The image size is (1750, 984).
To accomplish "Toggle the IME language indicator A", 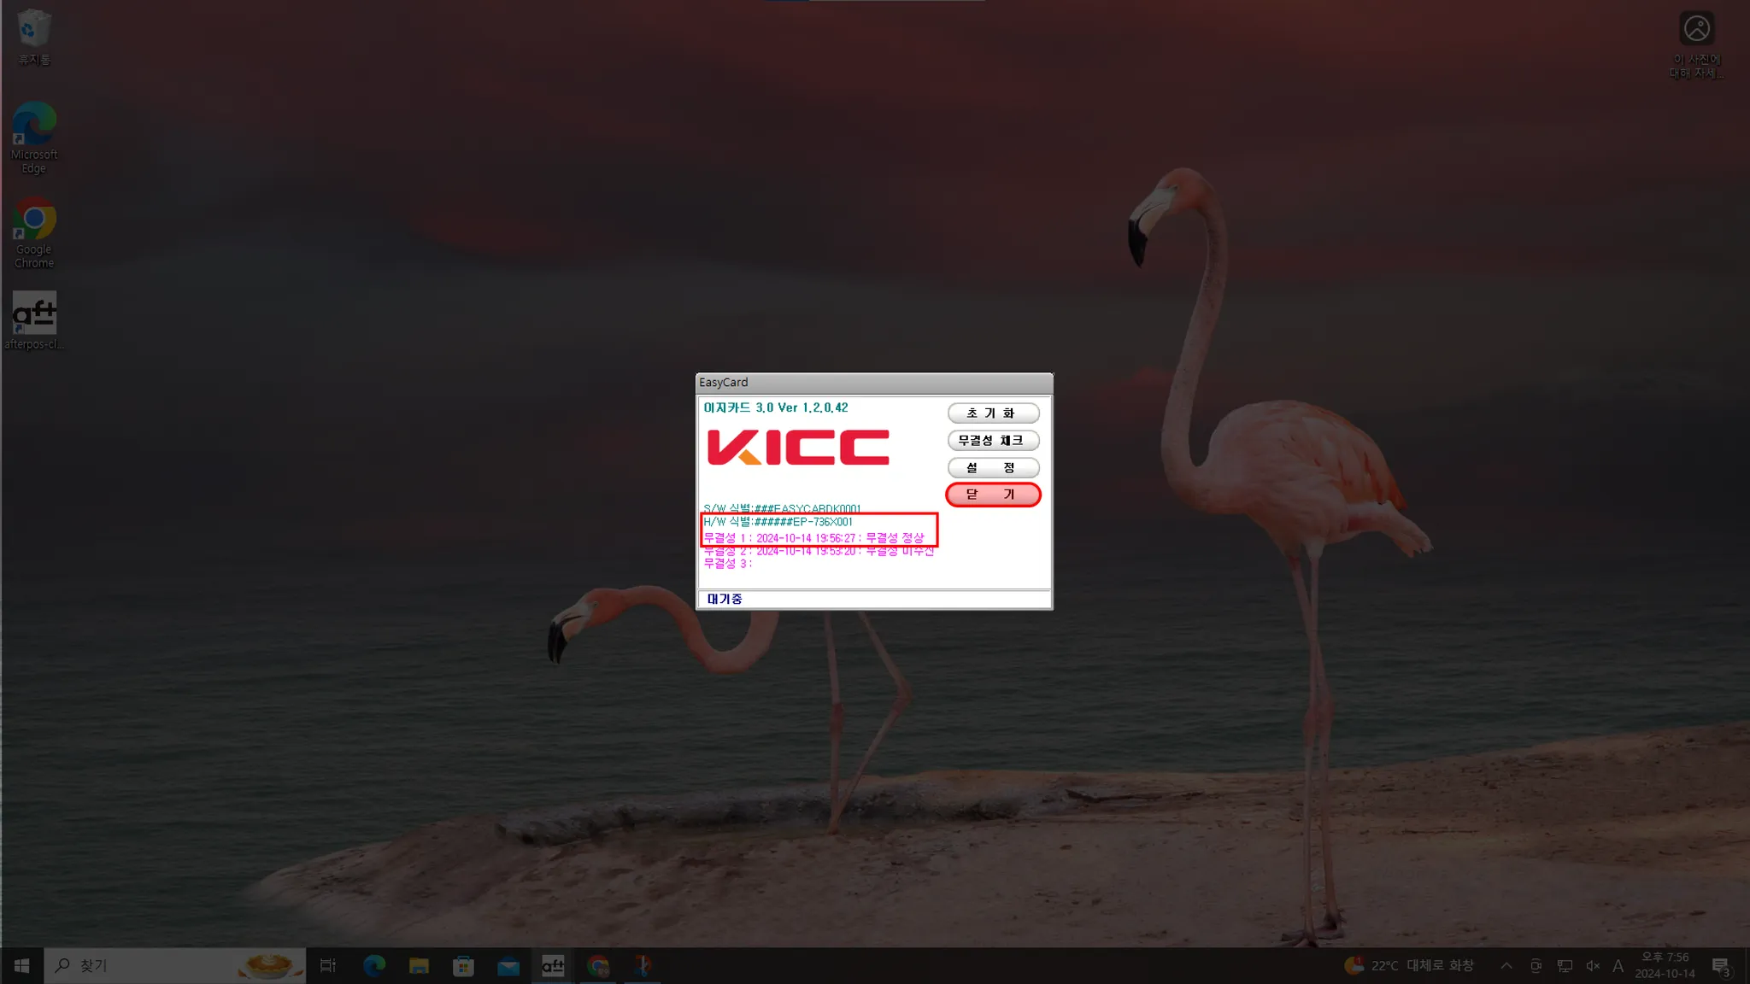I will 1618,966.
